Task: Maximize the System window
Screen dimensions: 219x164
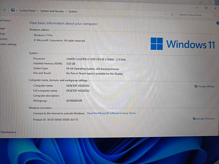Action: pyautogui.click(x=206, y=8)
